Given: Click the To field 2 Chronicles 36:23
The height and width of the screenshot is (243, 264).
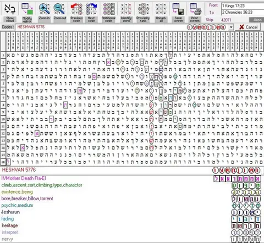Looking at the screenshot, I should coord(243,12).
